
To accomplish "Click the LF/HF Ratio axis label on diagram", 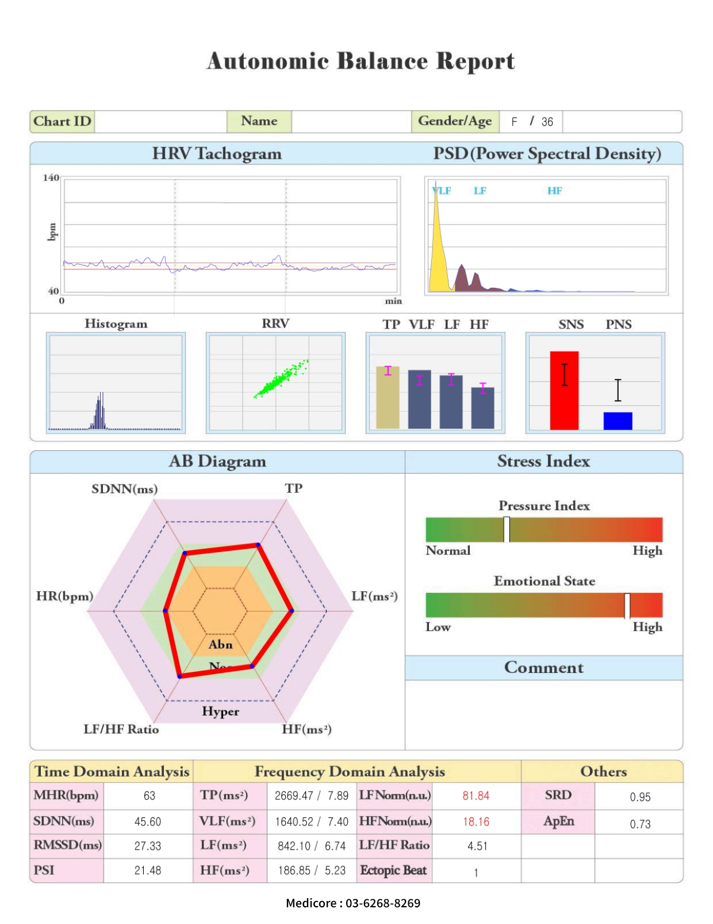I will click(121, 729).
